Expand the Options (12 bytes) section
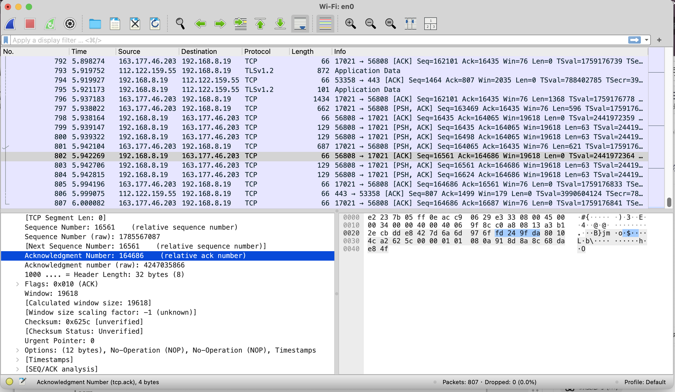The height and width of the screenshot is (392, 675). (x=17, y=350)
